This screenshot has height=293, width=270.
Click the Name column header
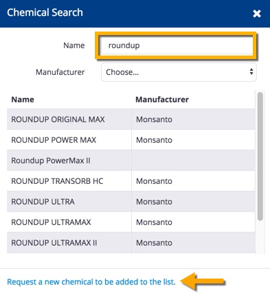click(x=23, y=99)
